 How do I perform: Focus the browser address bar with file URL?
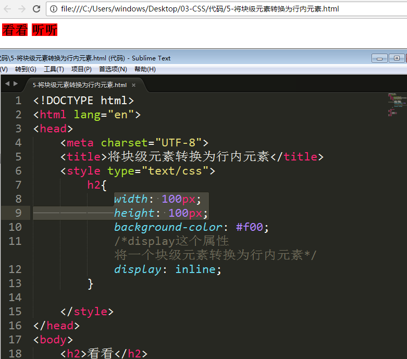pos(208,9)
